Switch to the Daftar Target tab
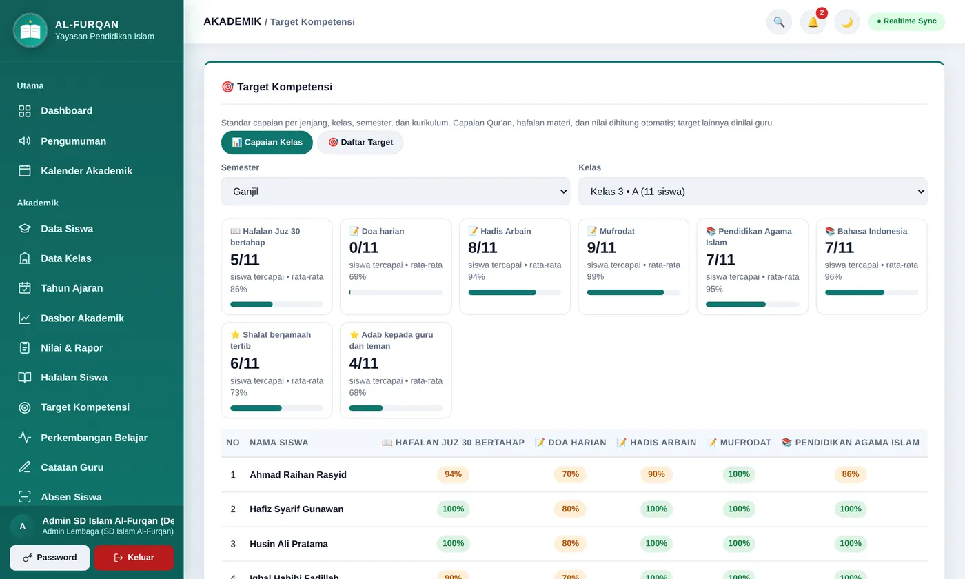 [360, 143]
